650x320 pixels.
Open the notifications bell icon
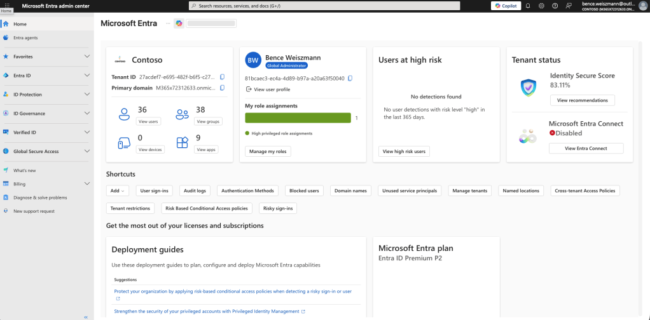pos(528,6)
